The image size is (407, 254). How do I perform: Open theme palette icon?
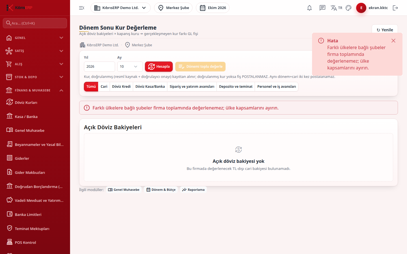[348, 8]
